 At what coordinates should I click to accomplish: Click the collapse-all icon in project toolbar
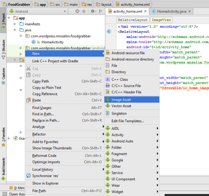pyautogui.click(x=84, y=11)
